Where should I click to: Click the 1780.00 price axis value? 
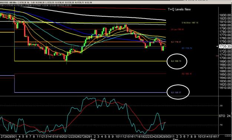pyautogui.click(x=225, y=31)
